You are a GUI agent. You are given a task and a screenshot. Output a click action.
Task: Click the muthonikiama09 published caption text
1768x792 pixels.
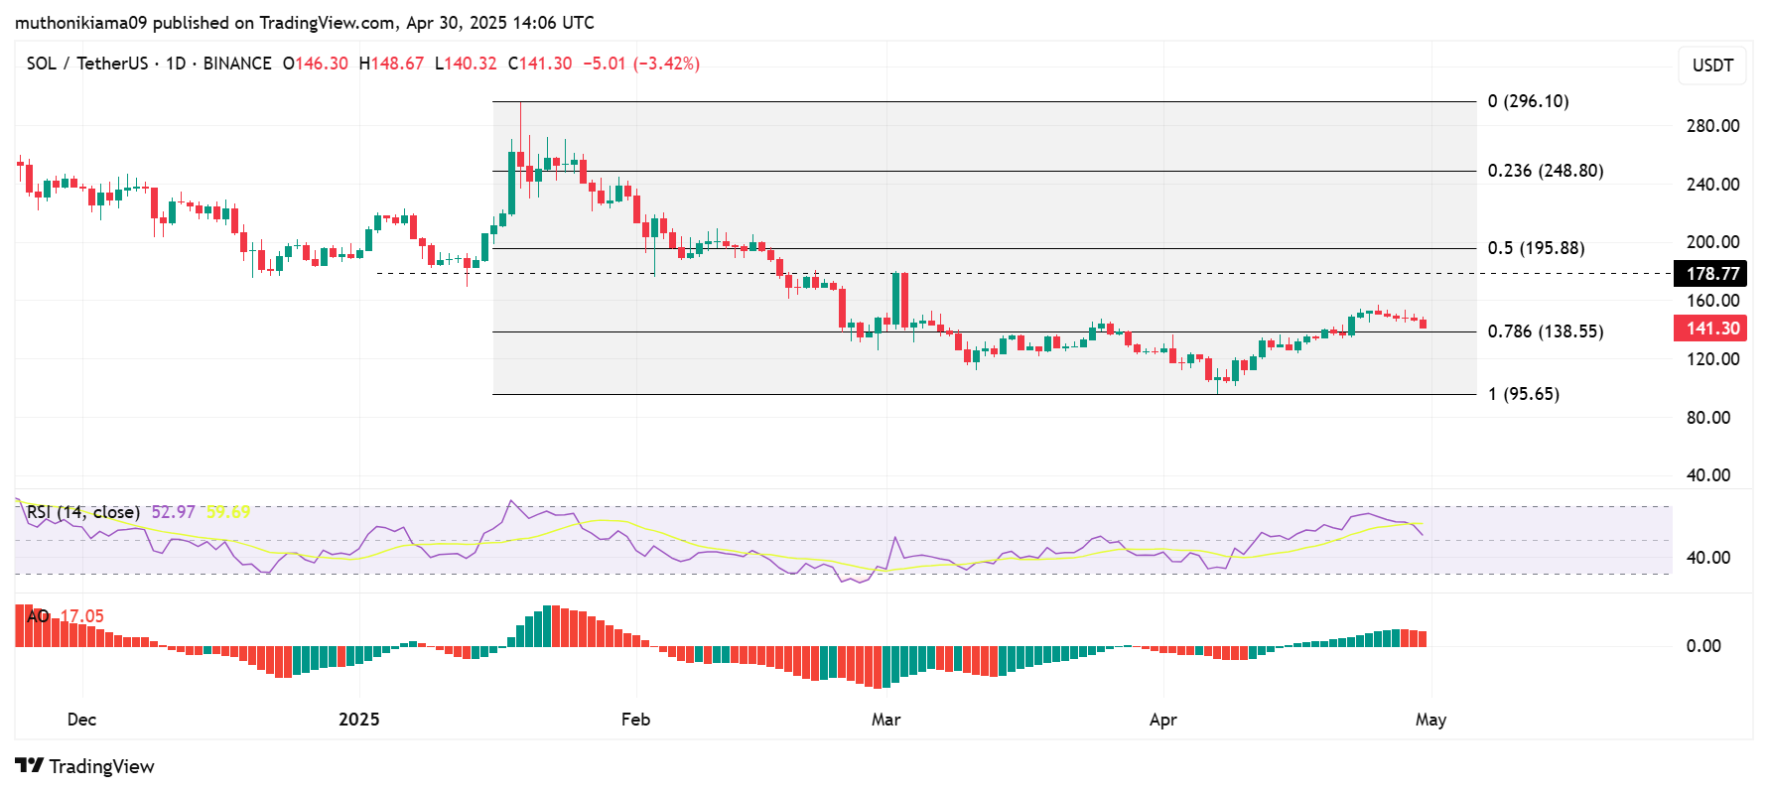pos(305,22)
